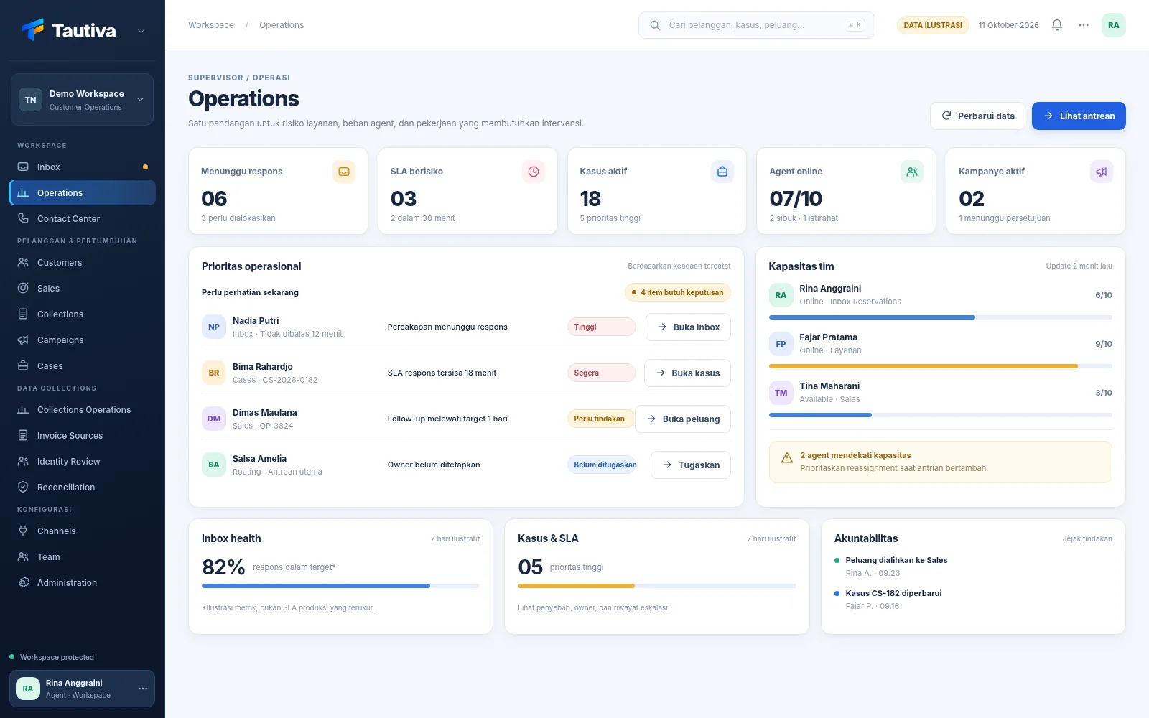
Task: Click the megaphone icon on Kampanye aktif card
Action: [x=1102, y=172]
